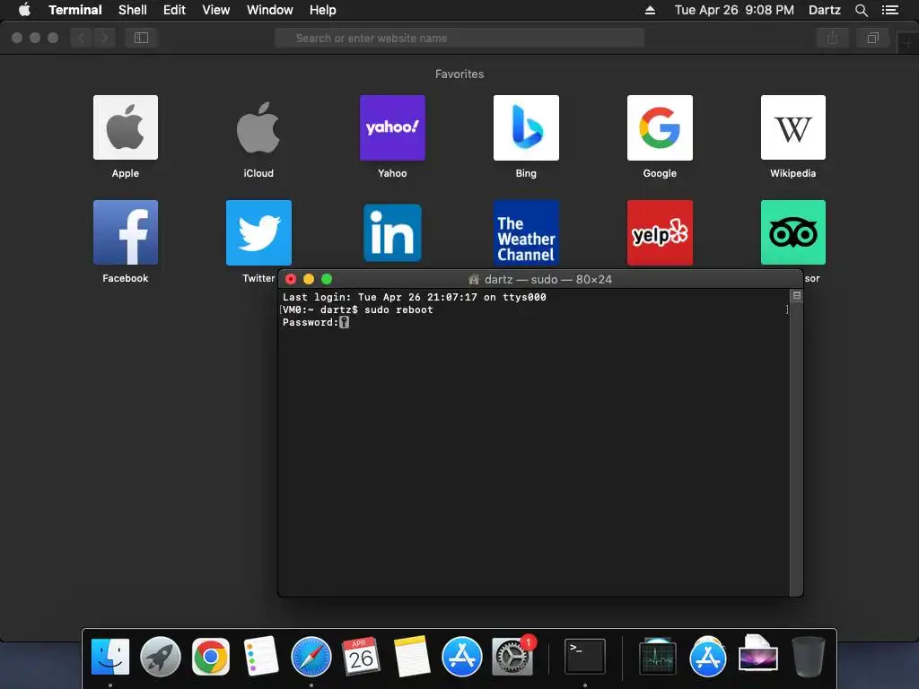
Task: Open the LinkedIn favorite tile
Action: 392,232
